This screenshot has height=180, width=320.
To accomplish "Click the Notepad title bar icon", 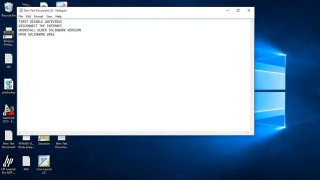I will click(x=20, y=10).
